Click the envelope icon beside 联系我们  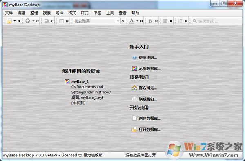(134, 99)
